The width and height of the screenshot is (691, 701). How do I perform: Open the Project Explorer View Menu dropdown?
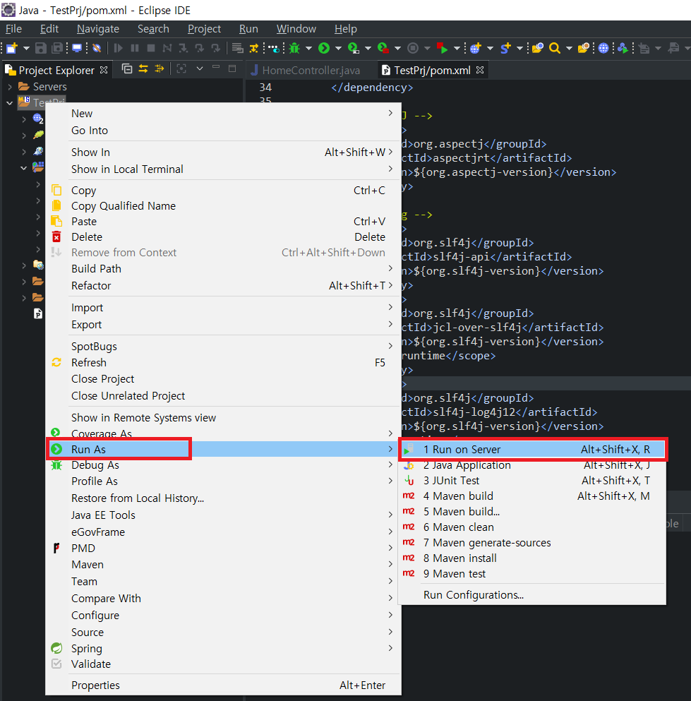[x=200, y=69]
